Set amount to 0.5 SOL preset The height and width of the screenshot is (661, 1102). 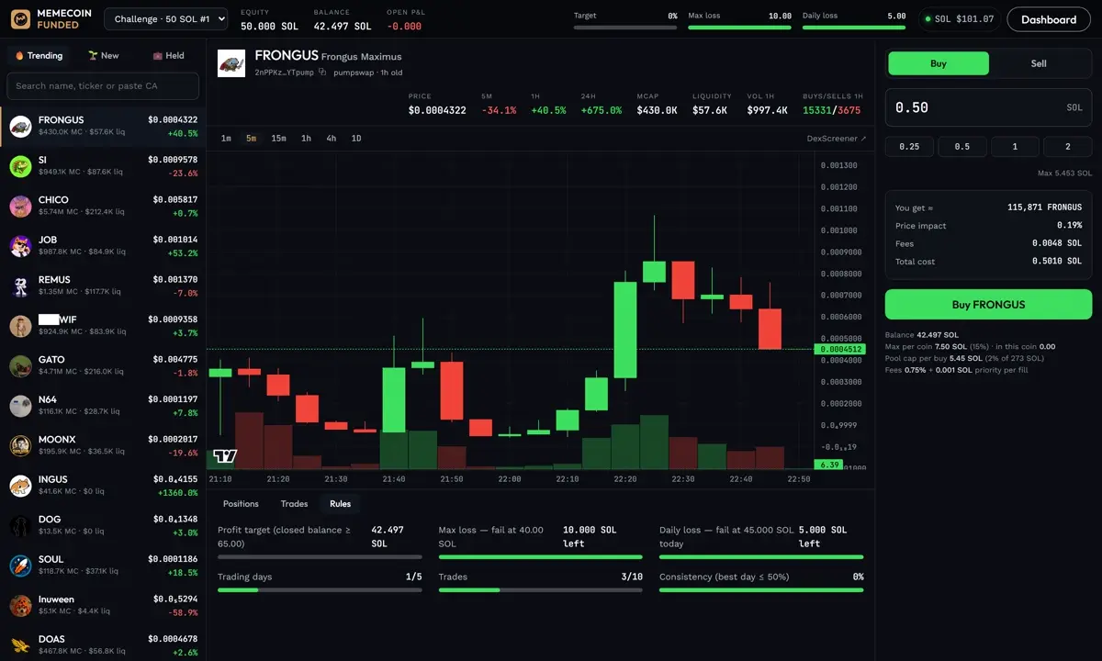[962, 147]
